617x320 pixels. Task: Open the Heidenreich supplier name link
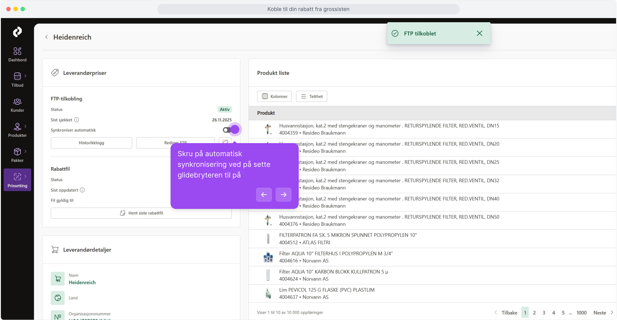click(x=82, y=282)
